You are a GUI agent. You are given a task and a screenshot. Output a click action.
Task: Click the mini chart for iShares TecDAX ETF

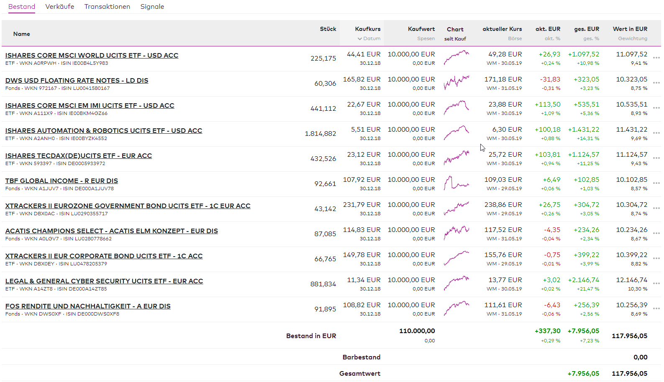[x=456, y=158]
